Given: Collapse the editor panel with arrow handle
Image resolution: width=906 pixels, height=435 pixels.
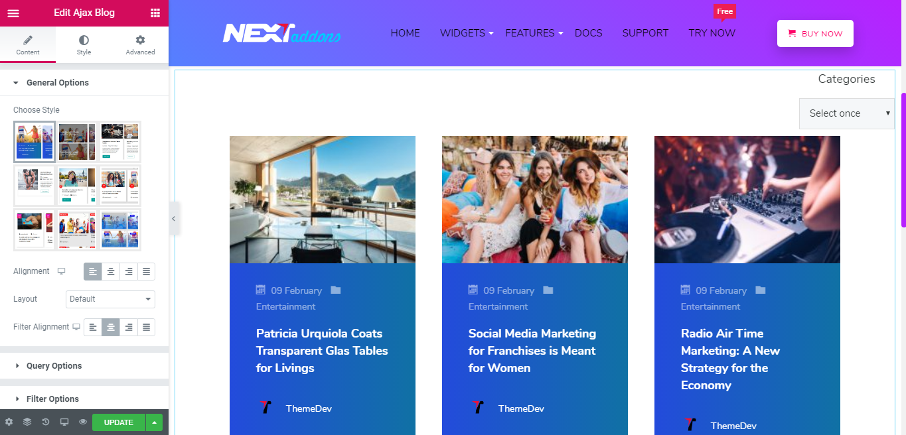Looking at the screenshot, I should pos(174,218).
